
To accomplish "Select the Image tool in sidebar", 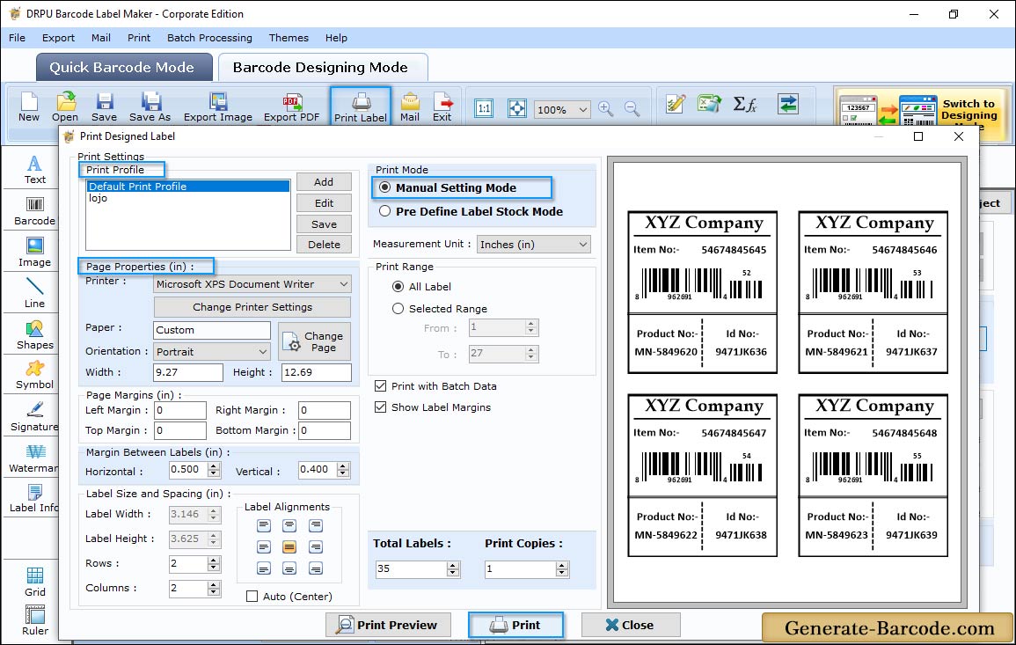I will point(34,253).
